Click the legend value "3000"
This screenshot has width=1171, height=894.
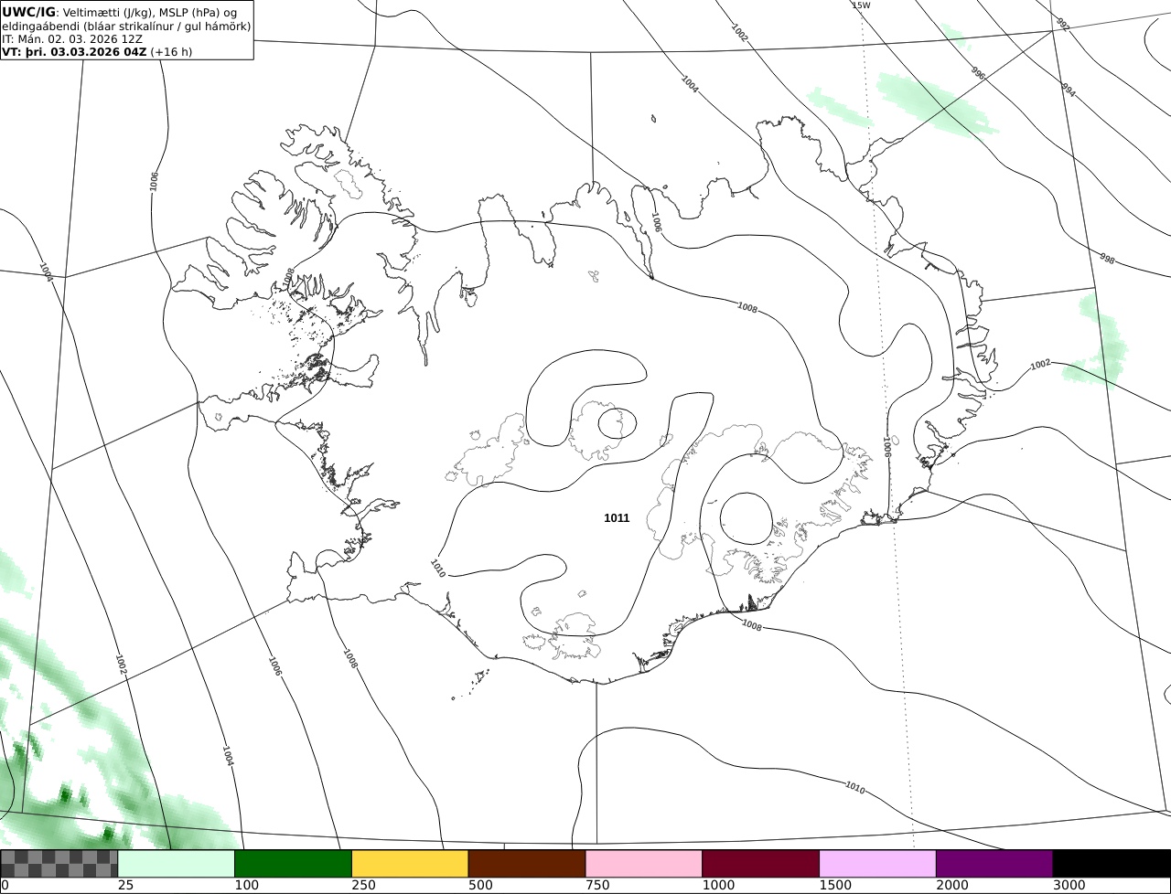pyautogui.click(x=1068, y=885)
